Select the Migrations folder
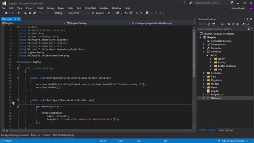Screen dimensions: 254x143 (216, 80)
